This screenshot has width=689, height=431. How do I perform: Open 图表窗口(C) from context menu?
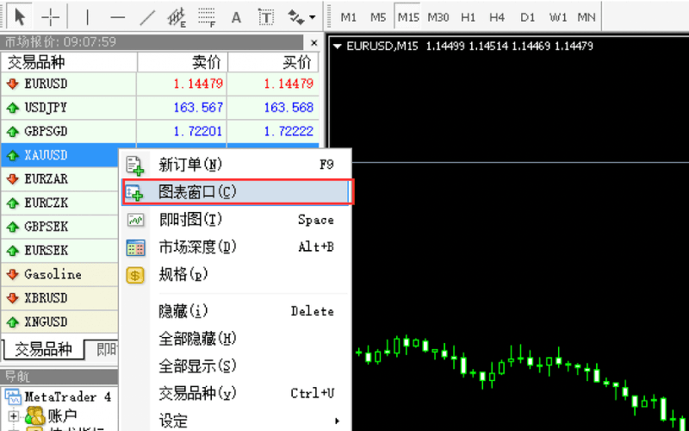pos(236,191)
